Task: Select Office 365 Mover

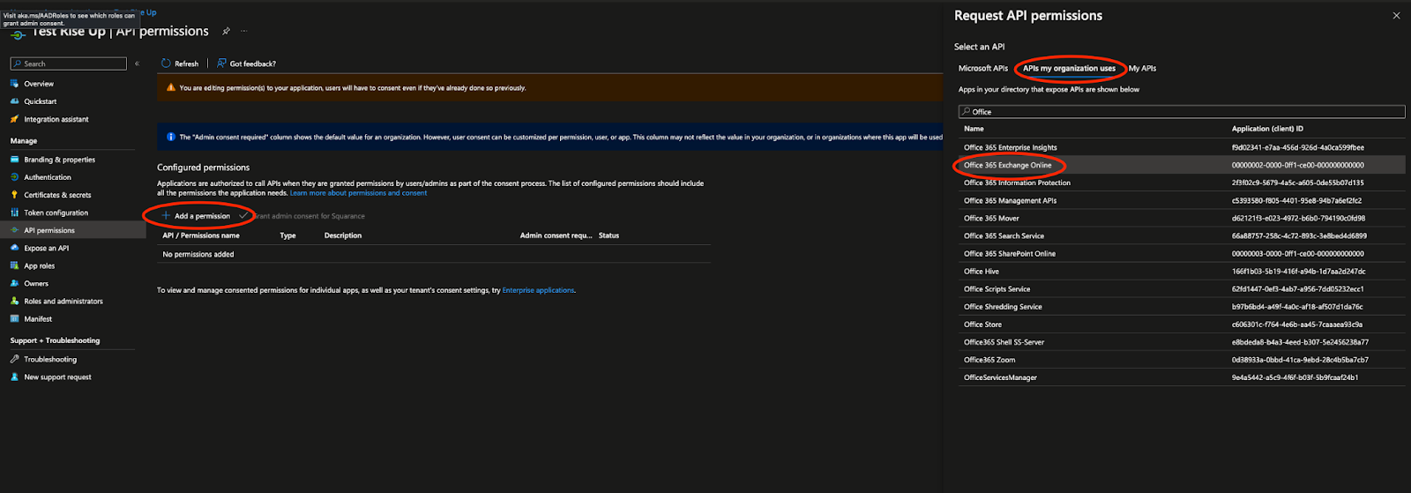Action: click(1182, 218)
